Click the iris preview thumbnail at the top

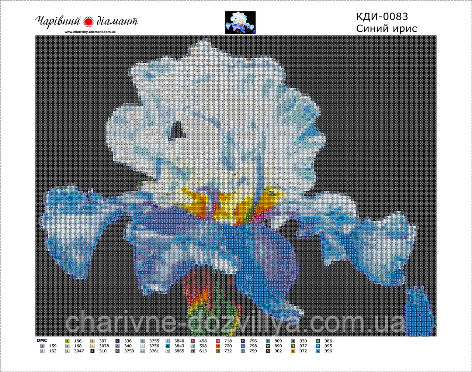coord(240,23)
